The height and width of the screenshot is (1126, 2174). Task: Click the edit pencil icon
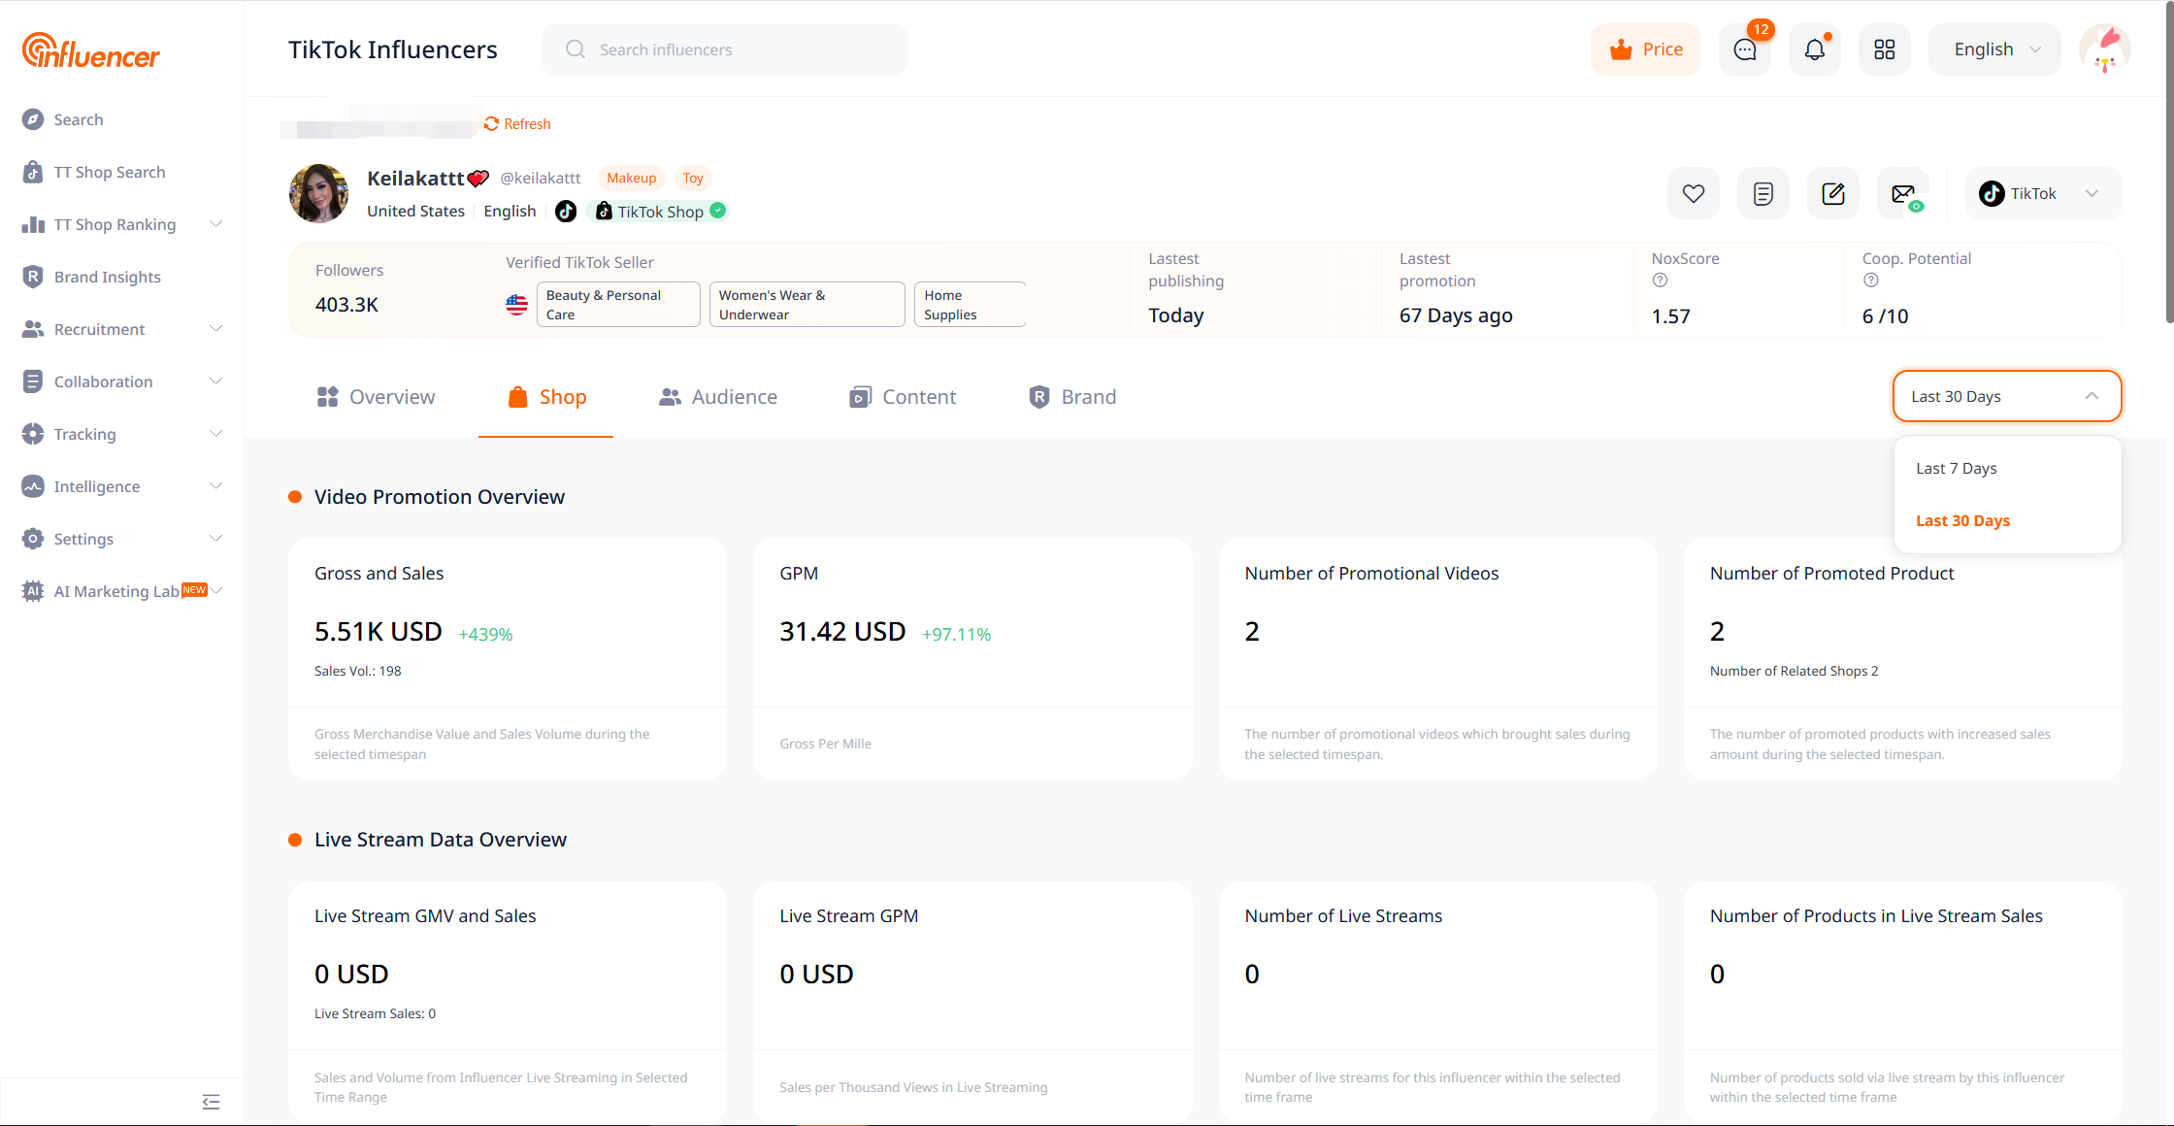[1832, 193]
